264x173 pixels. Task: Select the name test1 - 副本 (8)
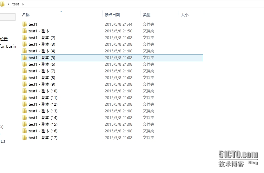[42, 78]
